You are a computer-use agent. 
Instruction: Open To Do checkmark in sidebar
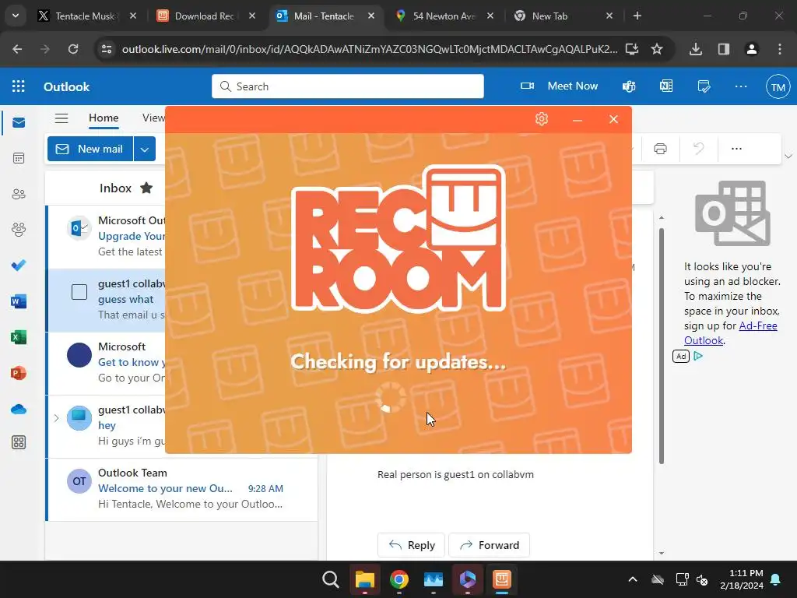coord(19,266)
